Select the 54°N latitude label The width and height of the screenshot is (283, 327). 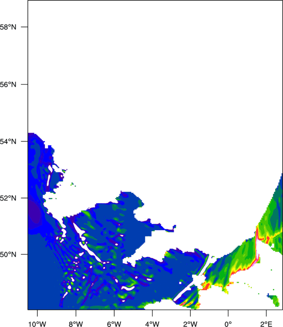pyautogui.click(x=8, y=142)
